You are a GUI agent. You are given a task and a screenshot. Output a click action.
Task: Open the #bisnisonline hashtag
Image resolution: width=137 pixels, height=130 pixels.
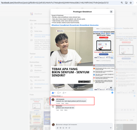tap(94, 25)
